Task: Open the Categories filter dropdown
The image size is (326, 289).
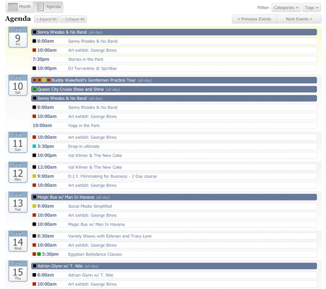Action: 286,8
